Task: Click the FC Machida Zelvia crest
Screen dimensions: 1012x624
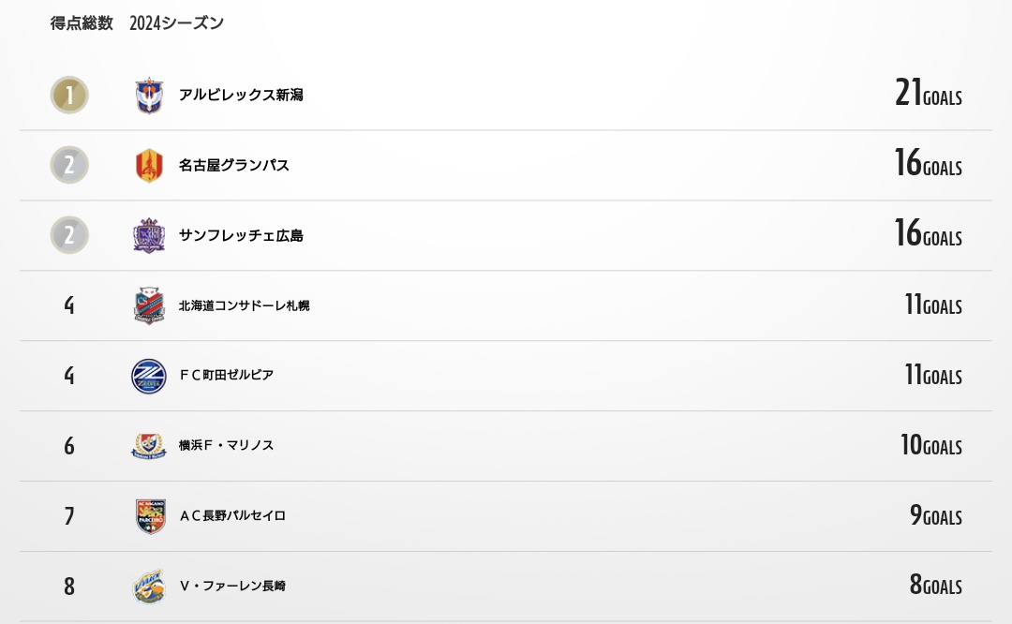Action: click(149, 376)
